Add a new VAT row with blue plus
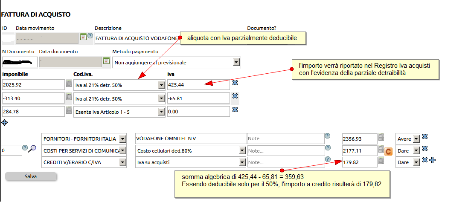 (x=4, y=122)
